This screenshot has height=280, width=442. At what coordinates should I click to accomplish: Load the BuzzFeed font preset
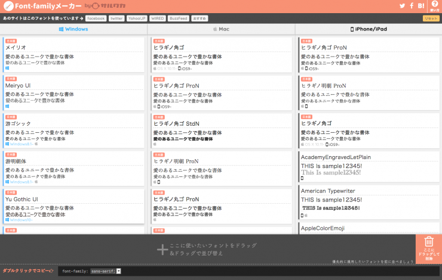pyautogui.click(x=179, y=18)
